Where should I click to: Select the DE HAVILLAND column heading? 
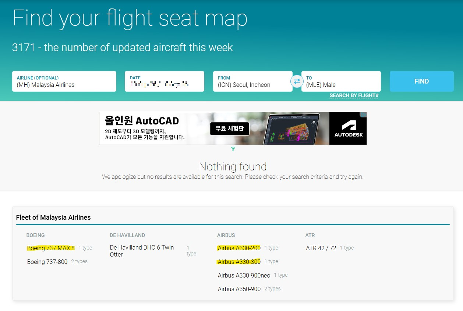[127, 235]
